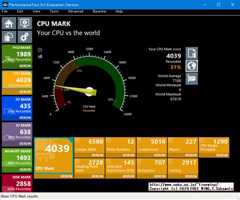Rerun the CPU Single Threaded test
This screenshot has width=240, height=200.
click(x=222, y=155)
